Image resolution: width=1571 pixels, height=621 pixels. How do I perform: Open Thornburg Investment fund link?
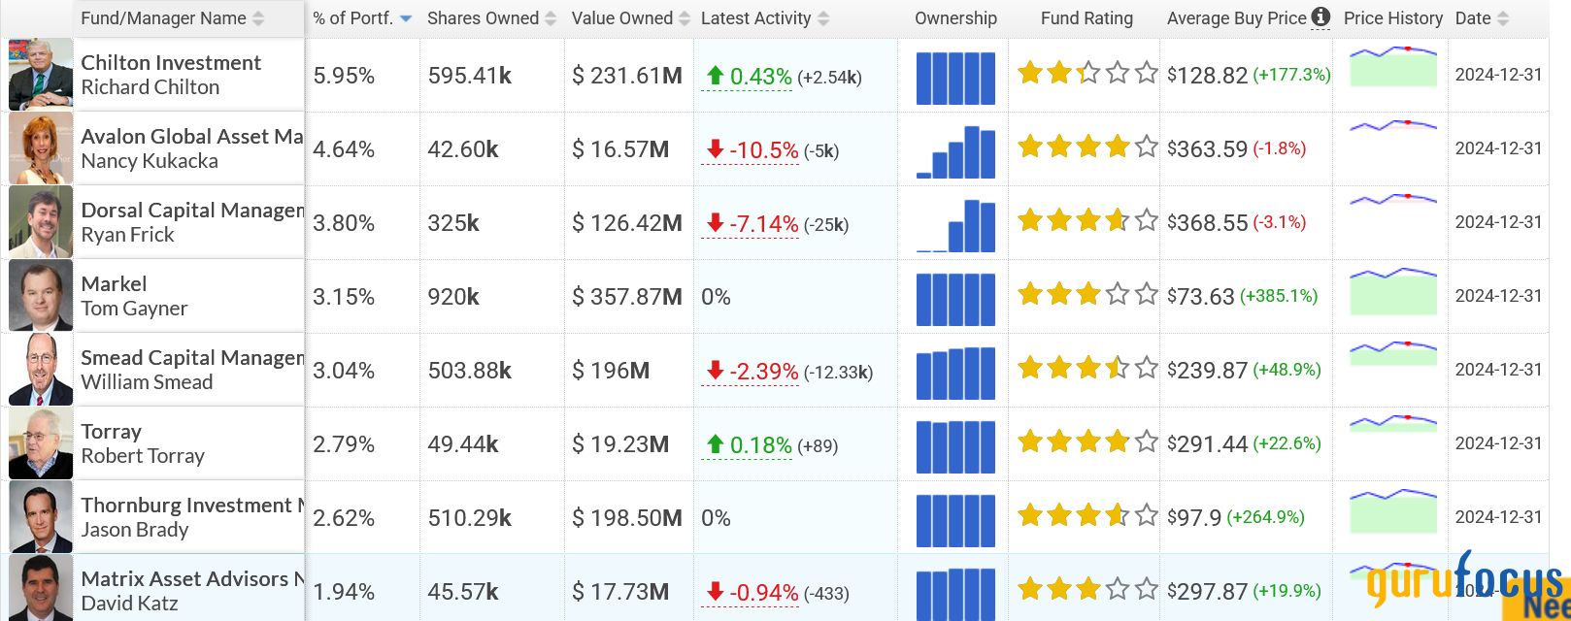192,505
